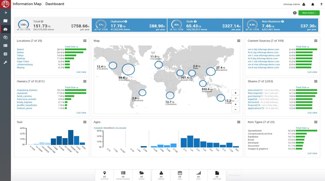
Task: Toggle the map lock button
Action: pos(236,93)
